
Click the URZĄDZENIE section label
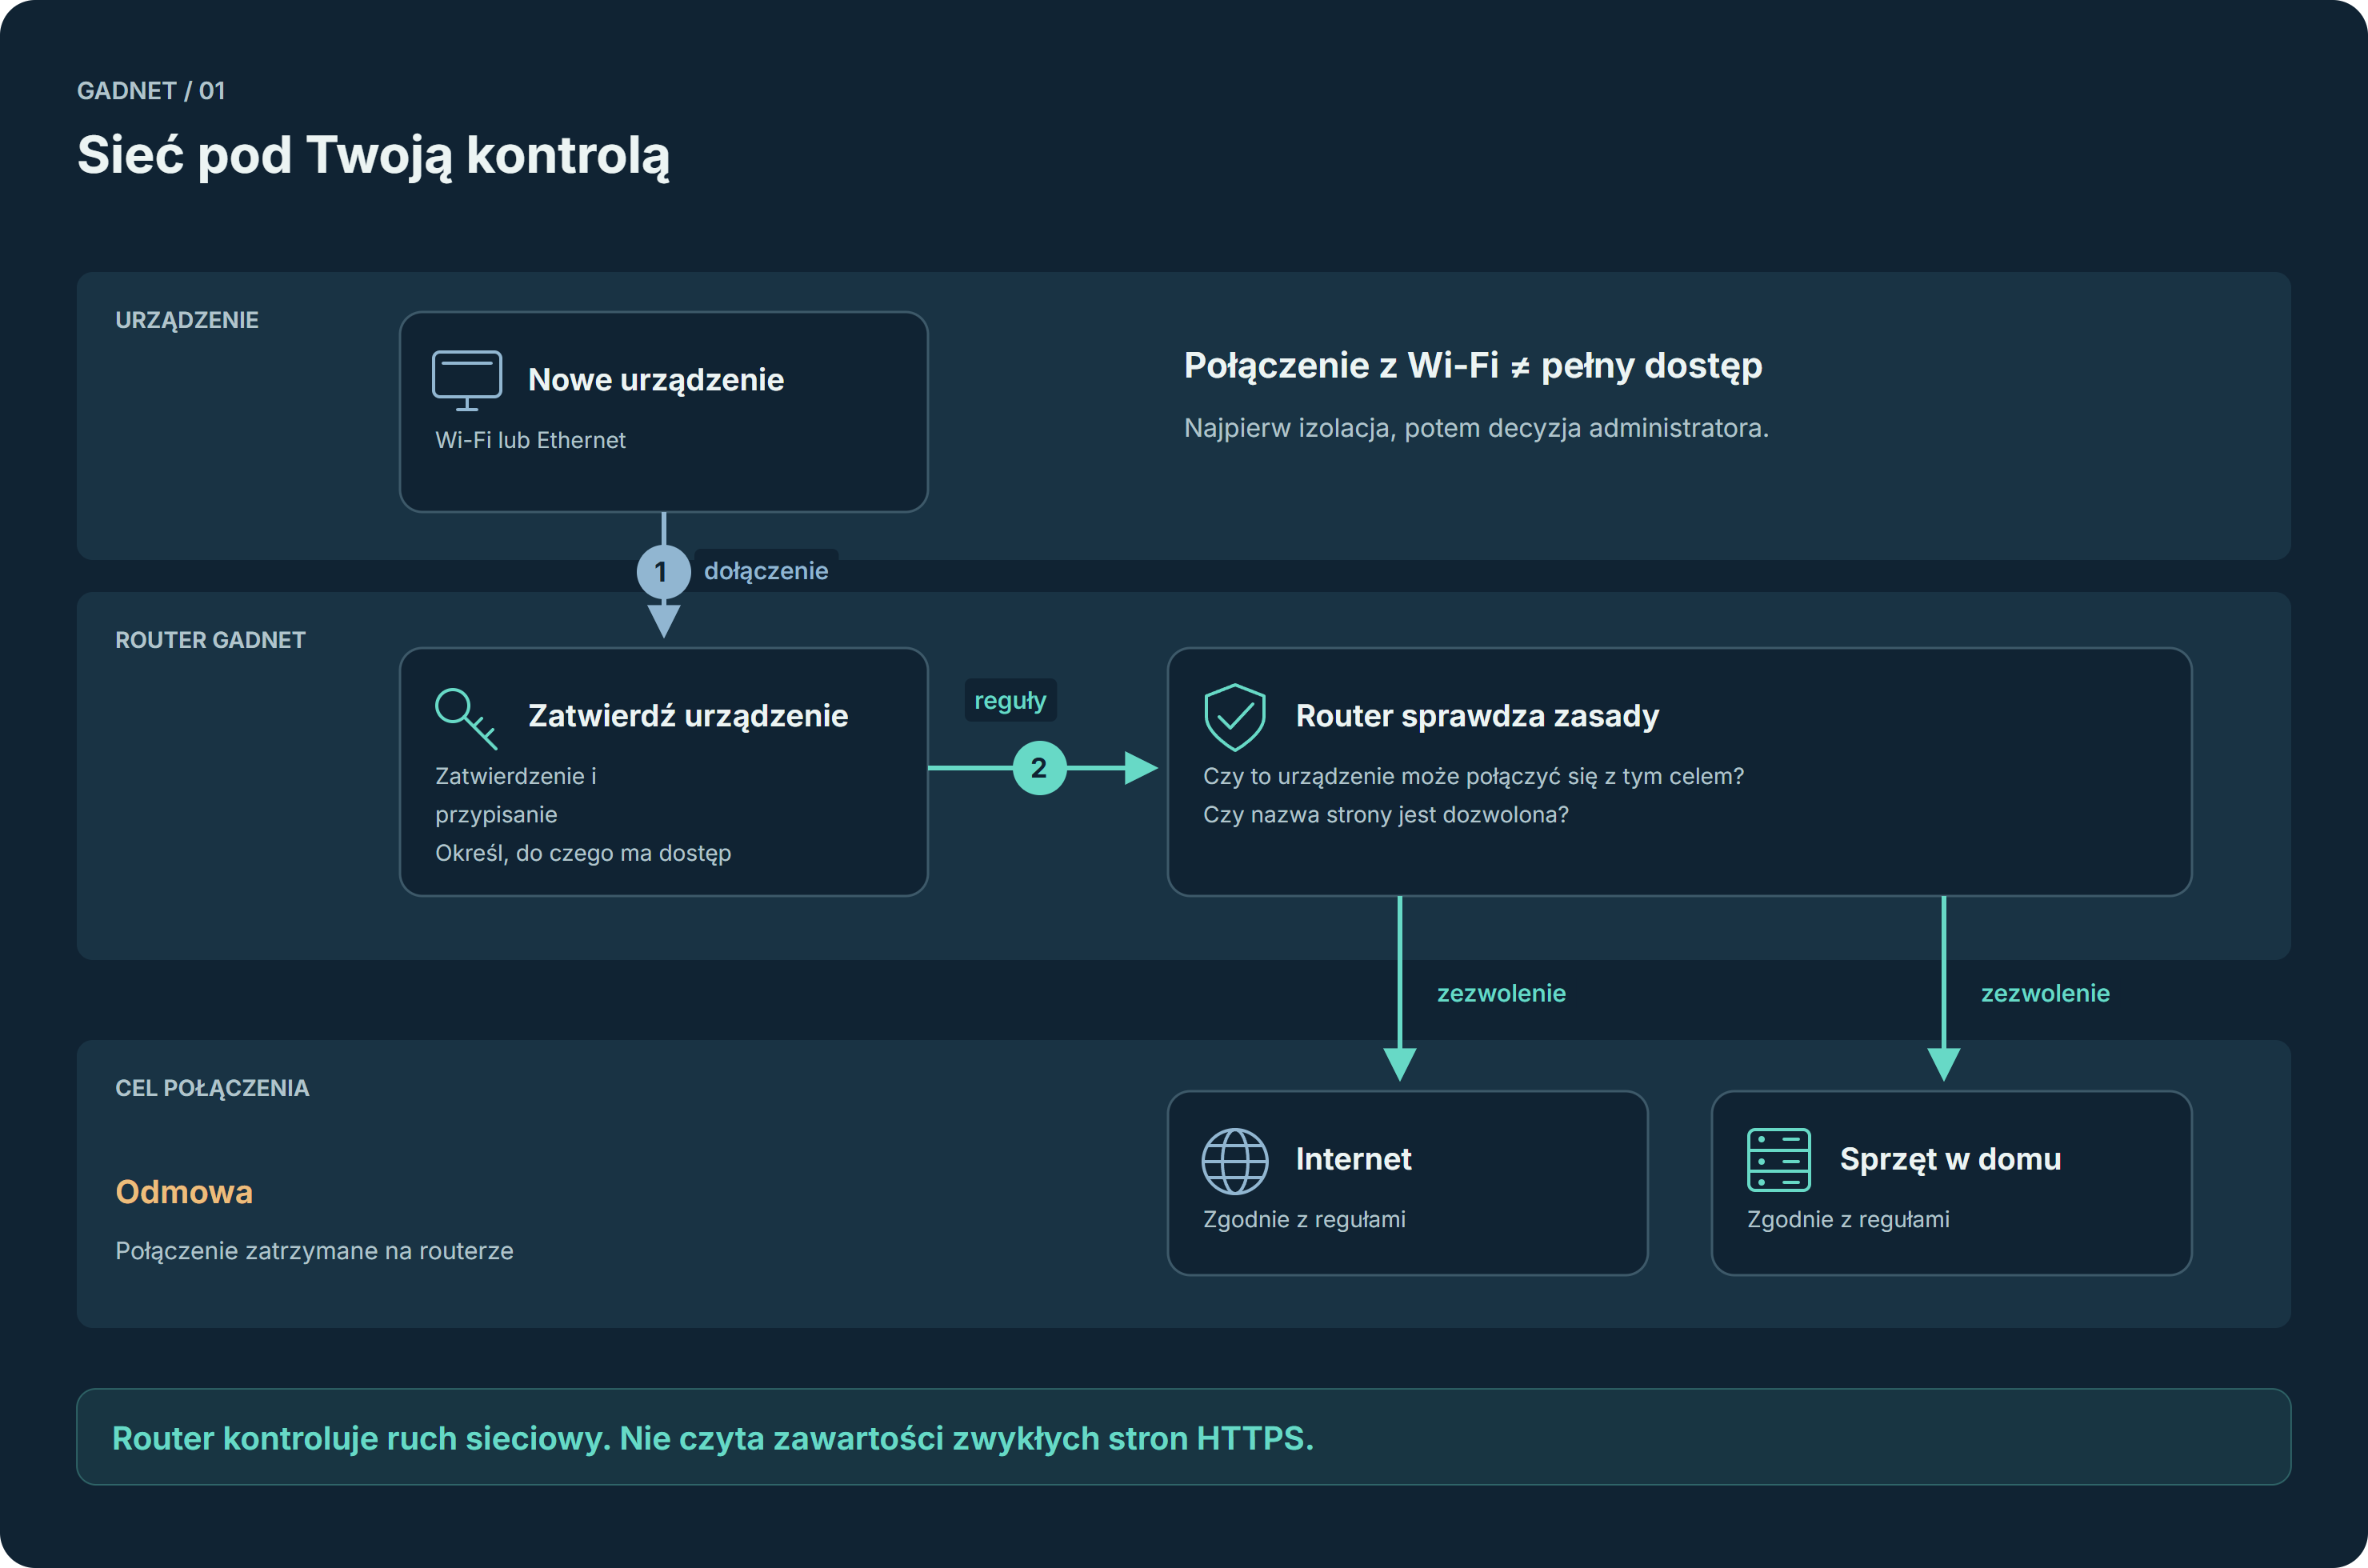187,320
